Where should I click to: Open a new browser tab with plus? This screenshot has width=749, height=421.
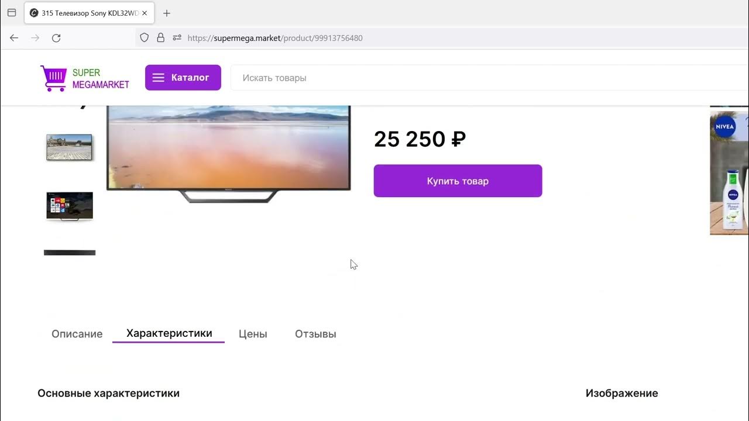167,13
